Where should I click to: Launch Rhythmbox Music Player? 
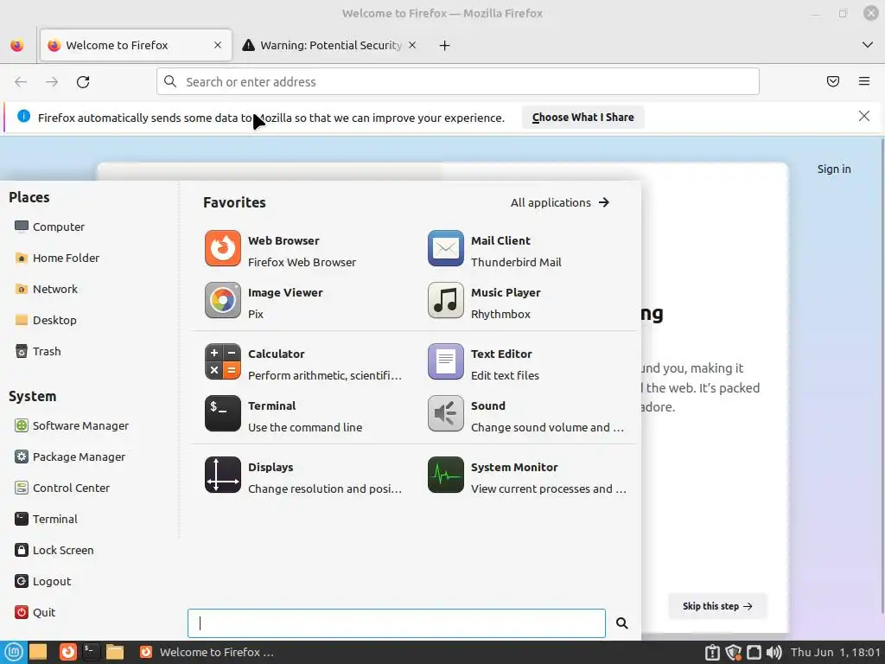526,303
